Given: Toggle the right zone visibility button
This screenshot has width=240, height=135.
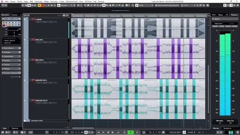Looking at the screenshot, I should [231, 5].
